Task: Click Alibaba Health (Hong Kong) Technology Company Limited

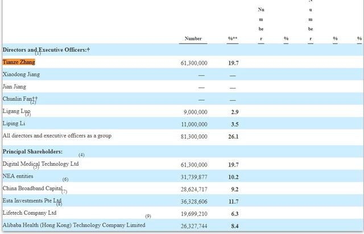Action: pos(74,225)
